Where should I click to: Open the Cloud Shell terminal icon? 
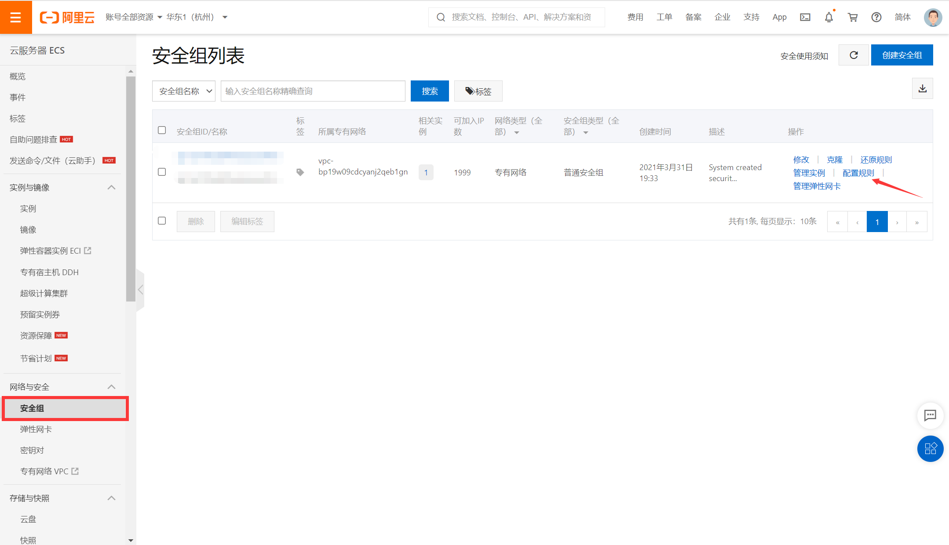click(x=805, y=17)
